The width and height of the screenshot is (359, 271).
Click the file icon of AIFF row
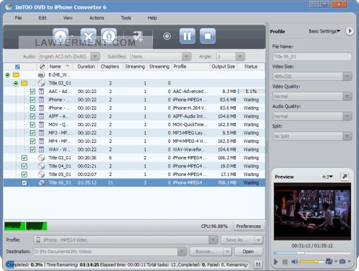41,116
